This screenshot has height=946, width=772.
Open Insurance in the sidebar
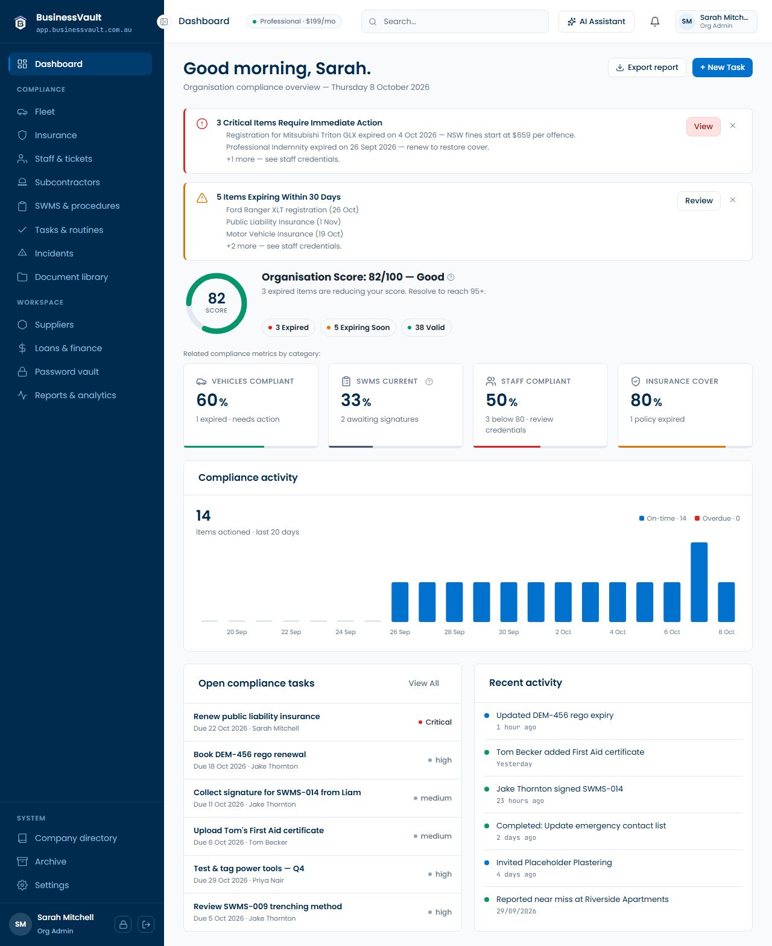tap(80, 135)
